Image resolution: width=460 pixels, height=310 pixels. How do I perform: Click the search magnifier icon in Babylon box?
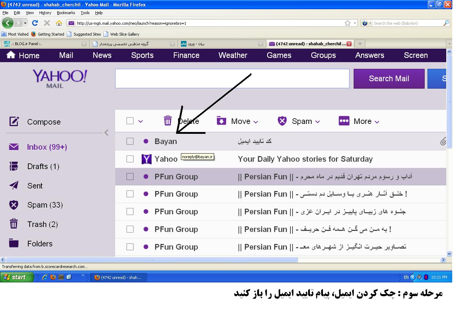pyautogui.click(x=446, y=23)
